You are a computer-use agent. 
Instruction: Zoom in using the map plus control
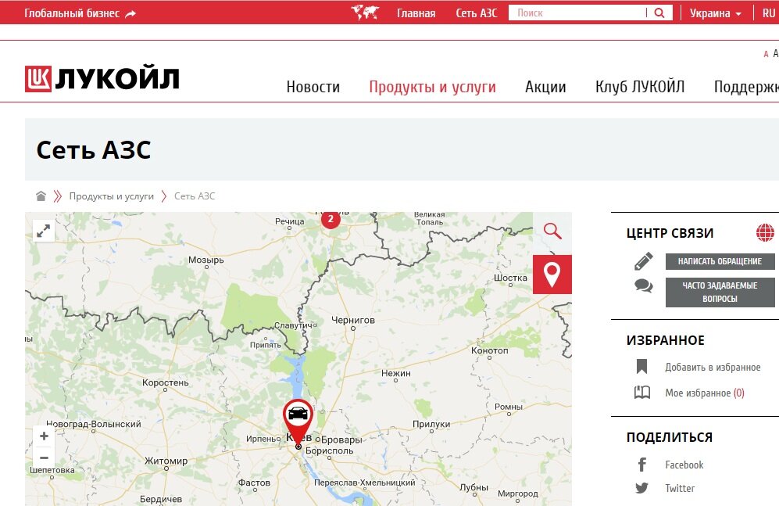pos(44,436)
